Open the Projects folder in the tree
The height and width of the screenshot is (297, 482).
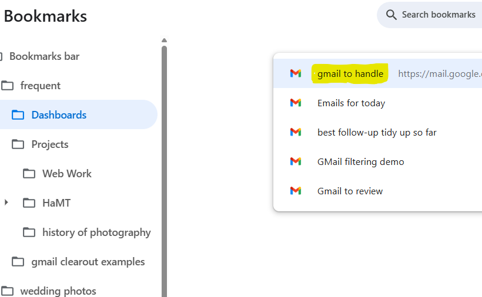49,144
